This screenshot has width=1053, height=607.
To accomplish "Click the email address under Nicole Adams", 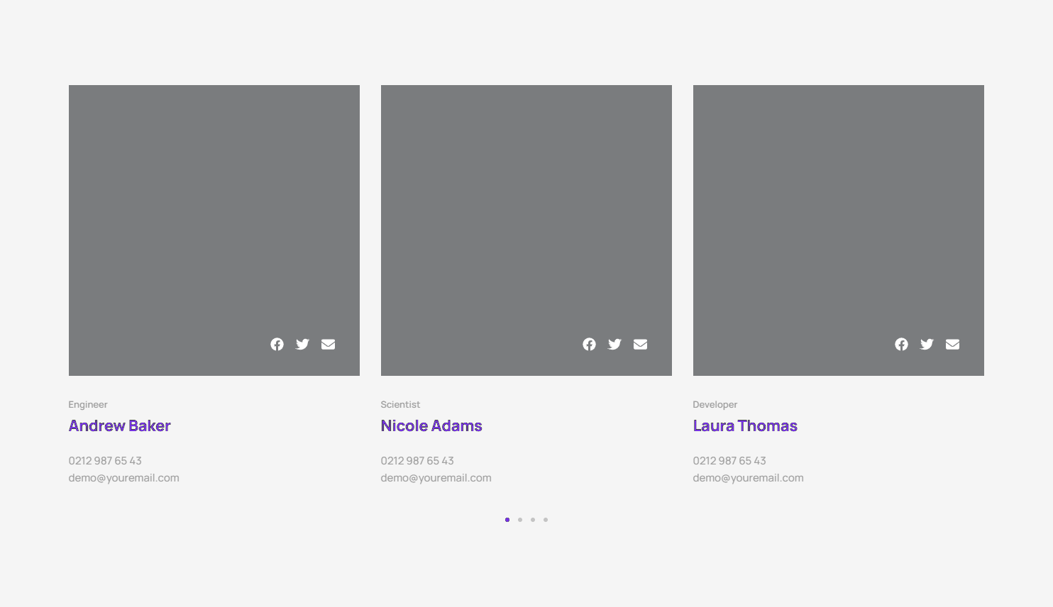I will point(436,478).
